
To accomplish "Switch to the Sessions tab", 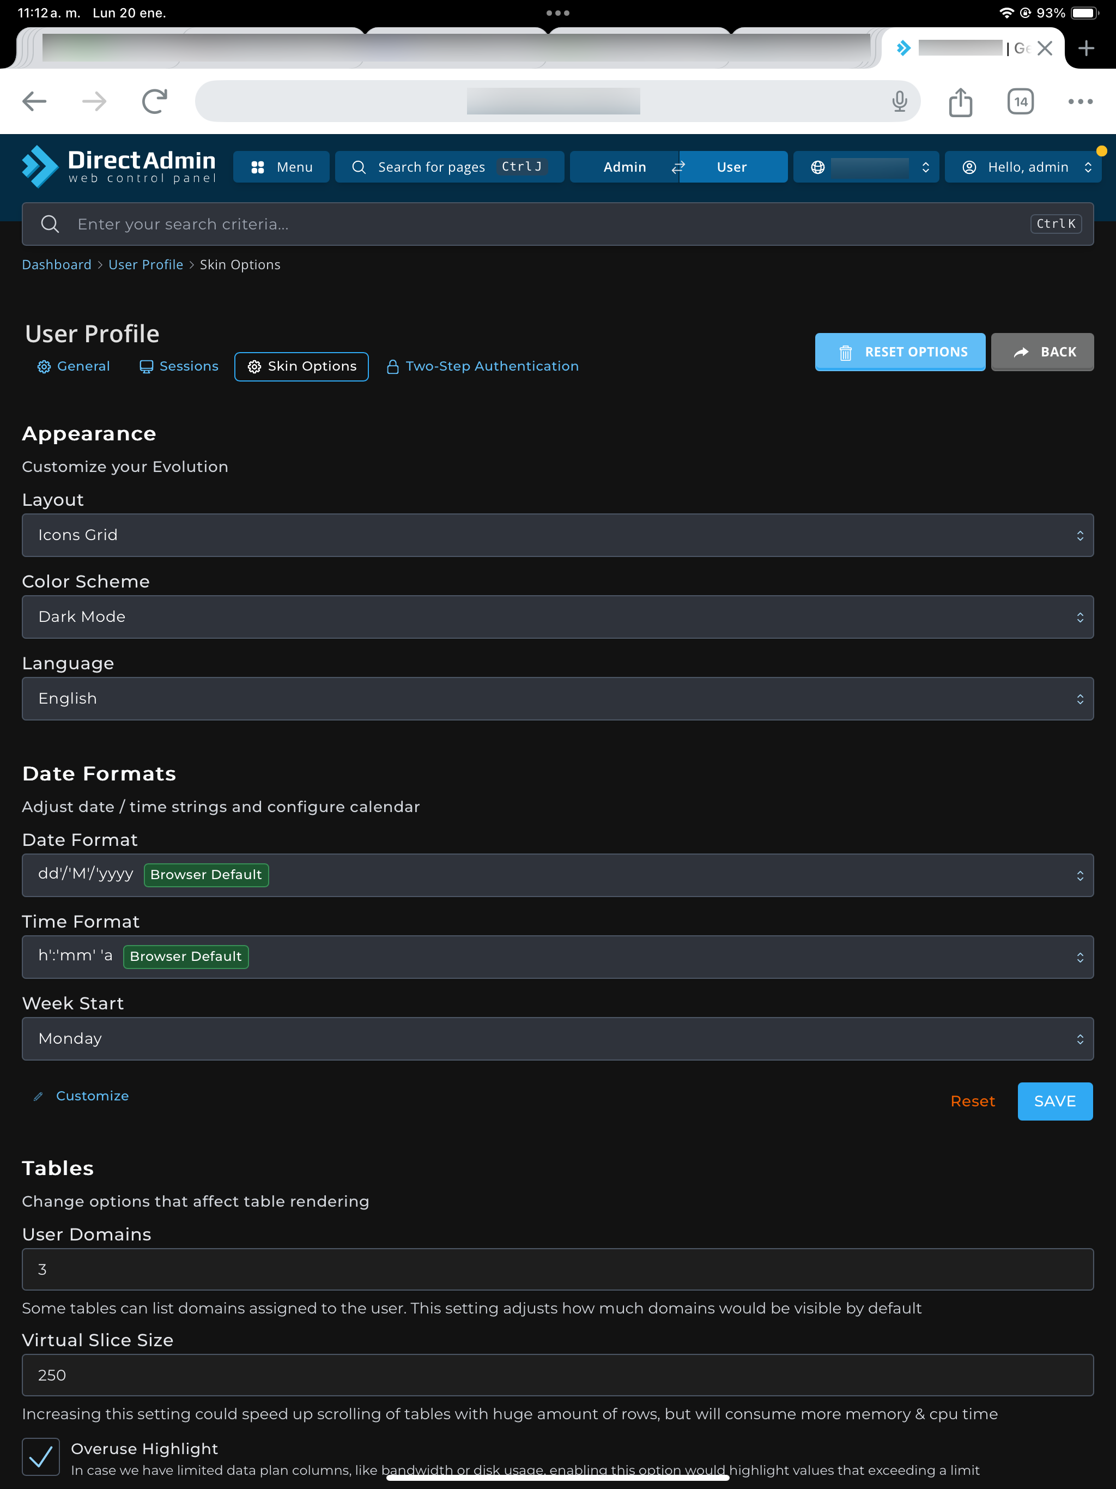I will coord(179,366).
